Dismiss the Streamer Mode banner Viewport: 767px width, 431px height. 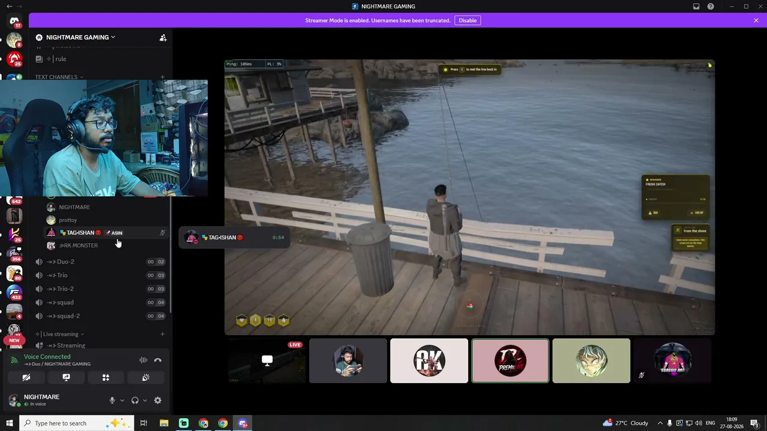click(x=756, y=20)
